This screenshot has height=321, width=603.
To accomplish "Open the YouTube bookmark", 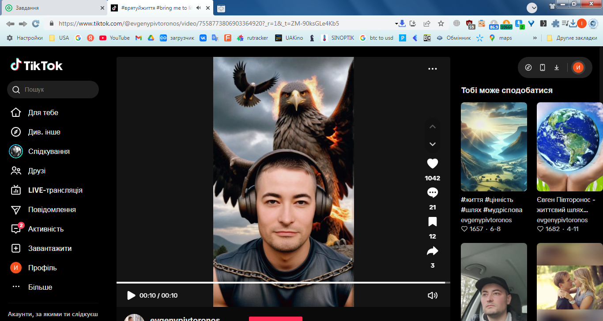I will click(114, 38).
